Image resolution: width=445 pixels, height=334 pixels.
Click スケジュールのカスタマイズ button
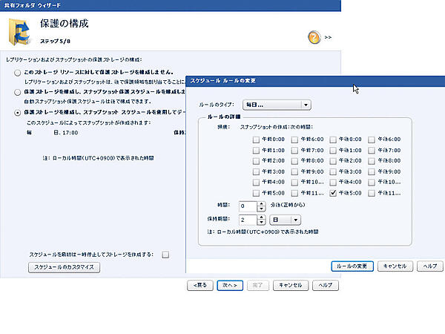(x=64, y=267)
